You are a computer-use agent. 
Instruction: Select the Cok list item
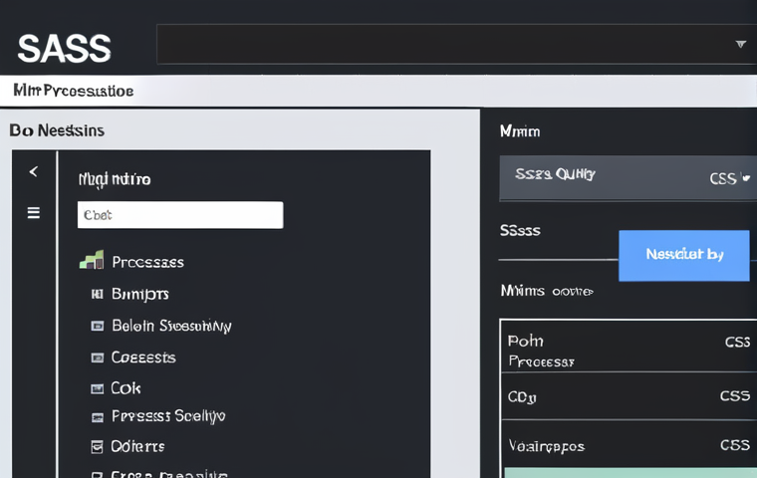click(x=126, y=388)
